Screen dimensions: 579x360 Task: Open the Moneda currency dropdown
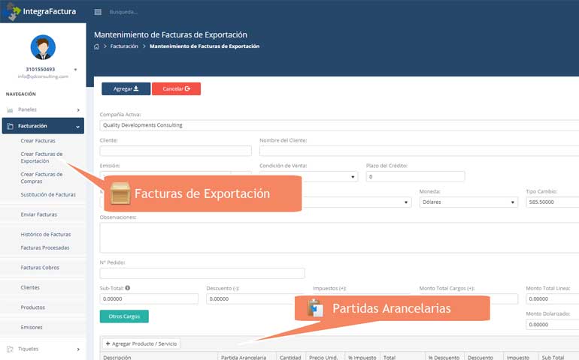468,202
